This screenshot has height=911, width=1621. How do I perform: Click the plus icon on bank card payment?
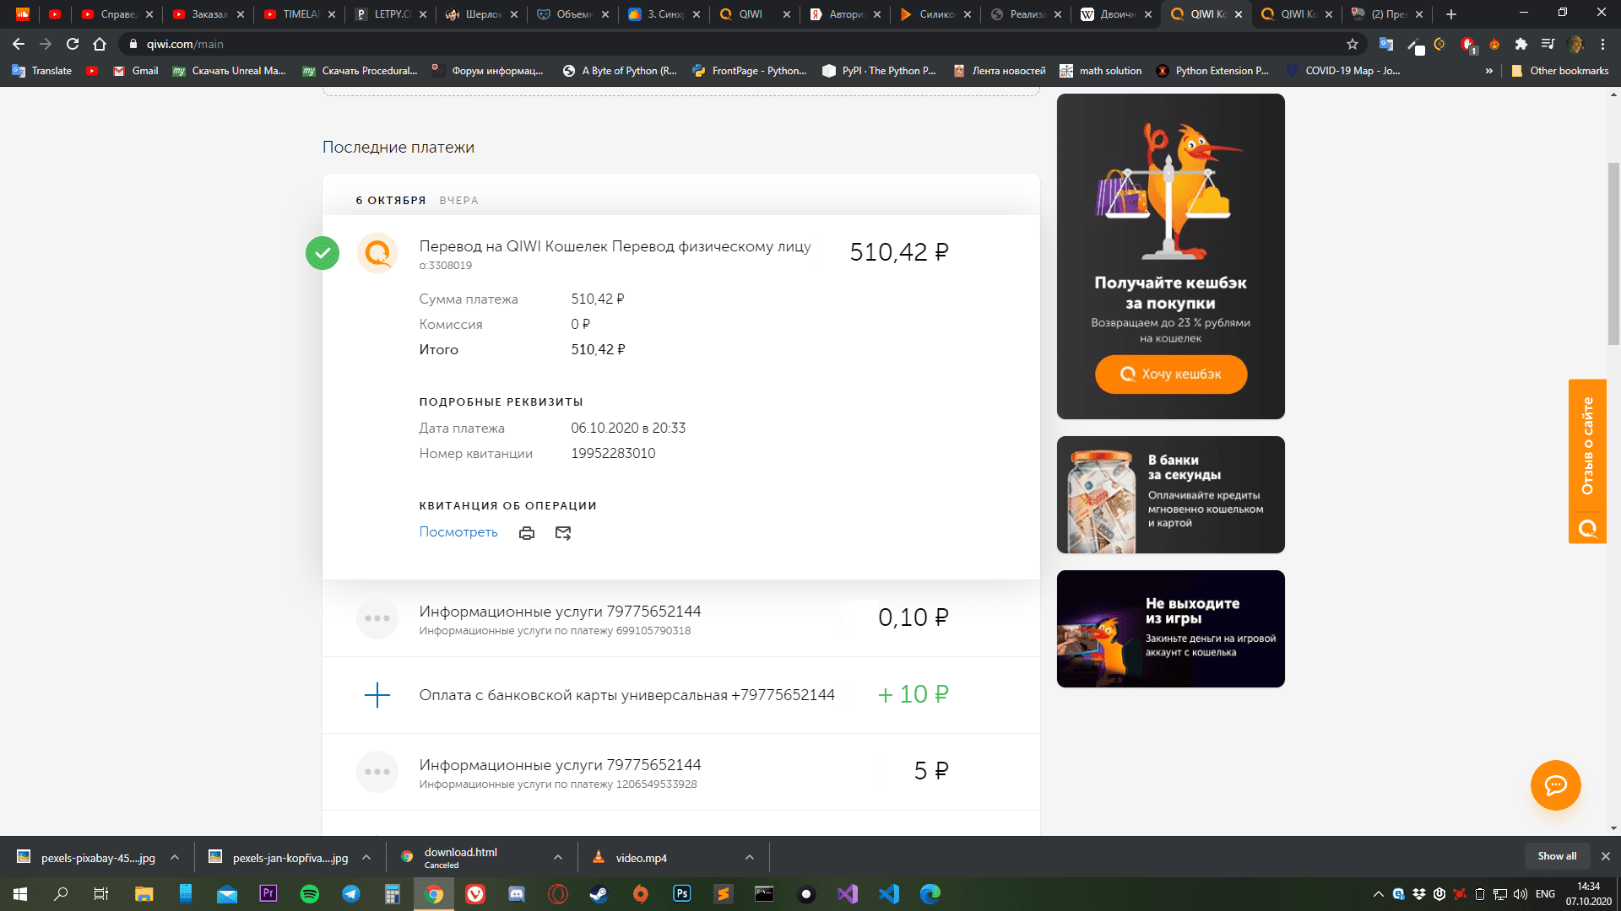(377, 695)
